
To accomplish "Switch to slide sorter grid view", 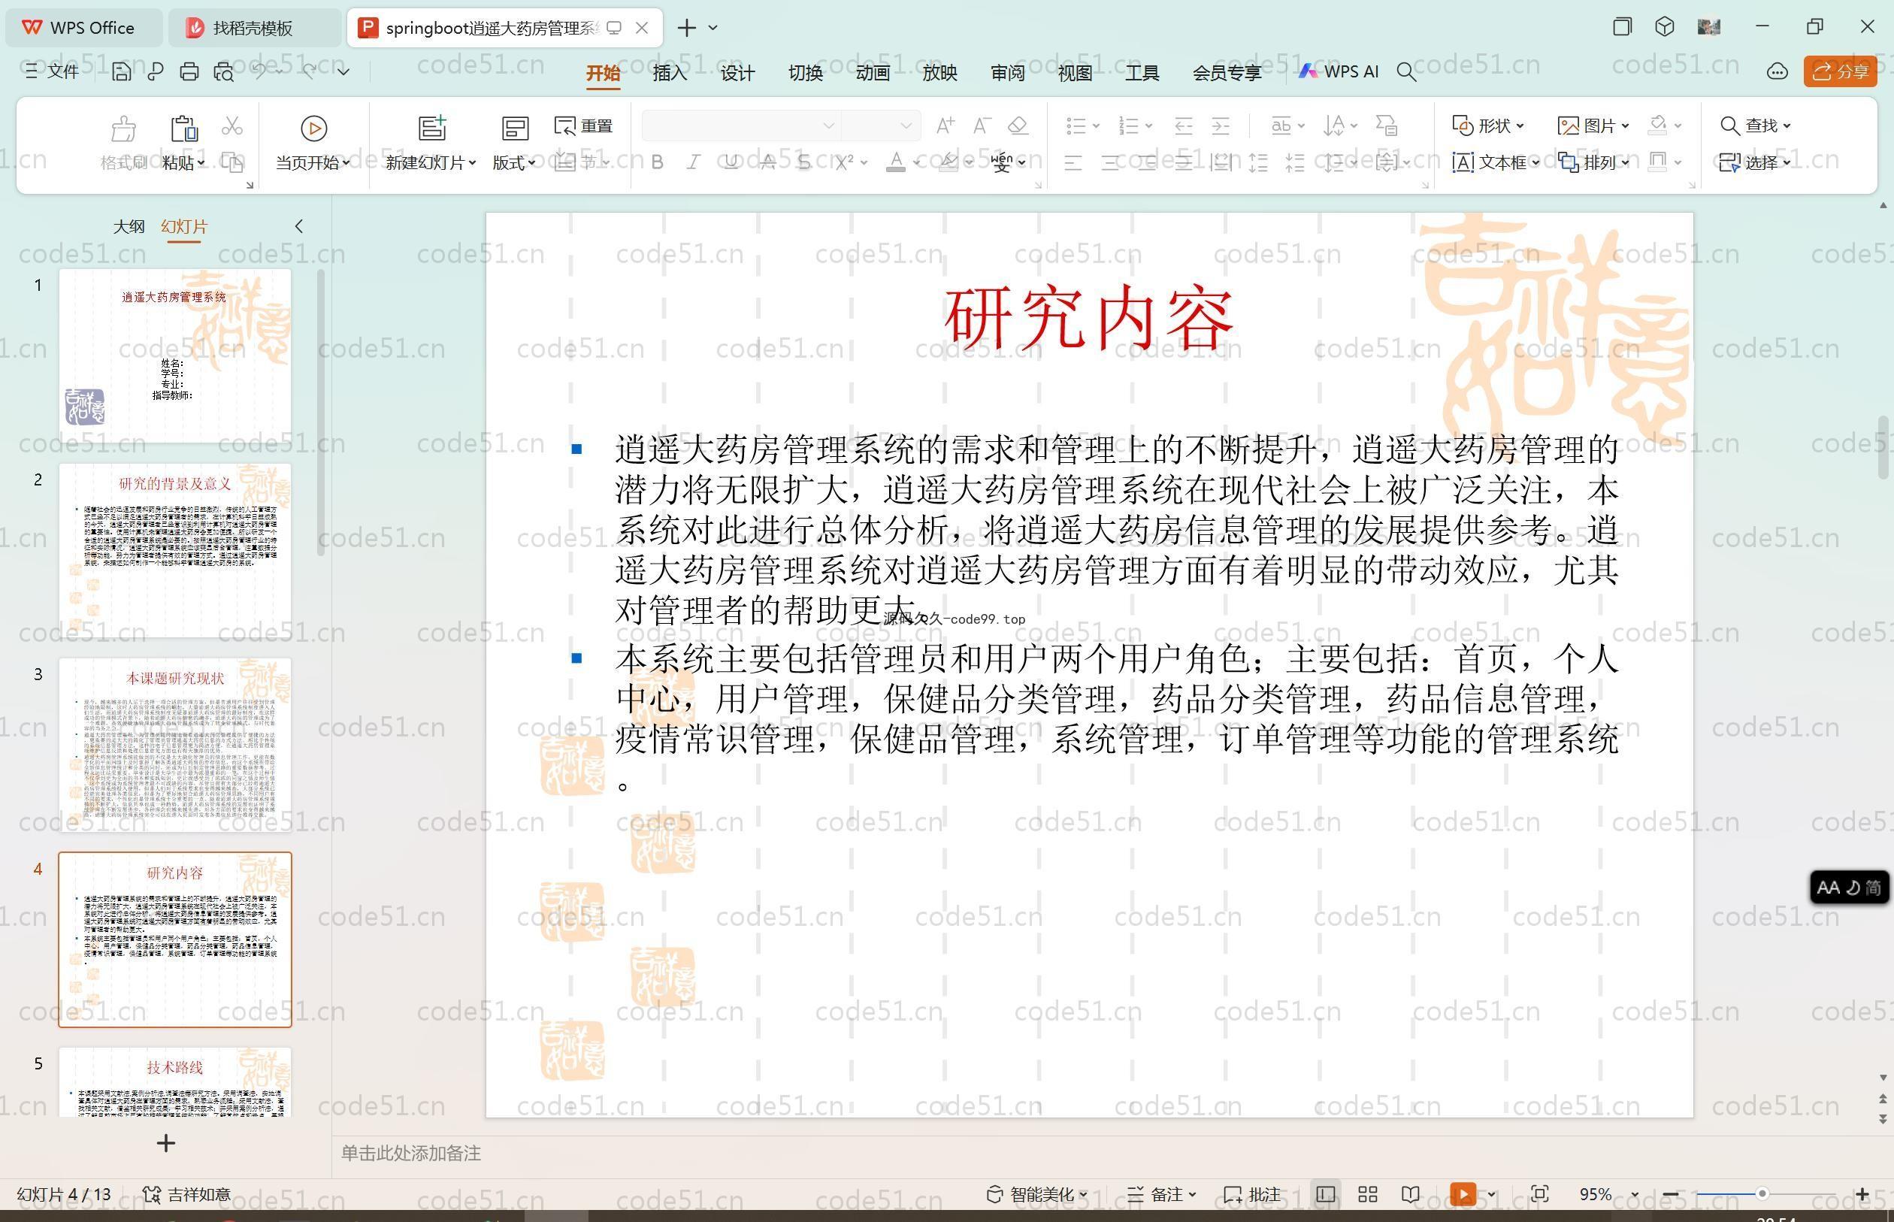I will point(1367,1194).
